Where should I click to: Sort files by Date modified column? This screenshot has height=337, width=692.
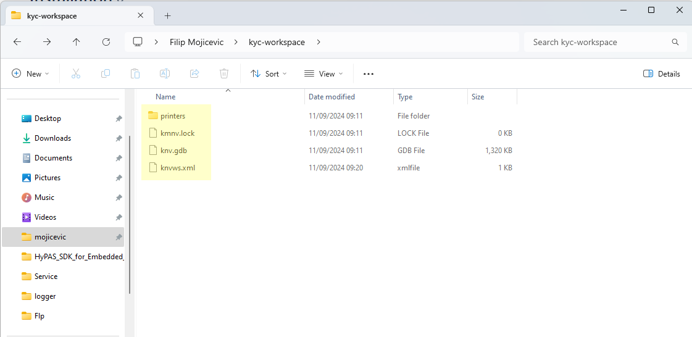pyautogui.click(x=331, y=97)
